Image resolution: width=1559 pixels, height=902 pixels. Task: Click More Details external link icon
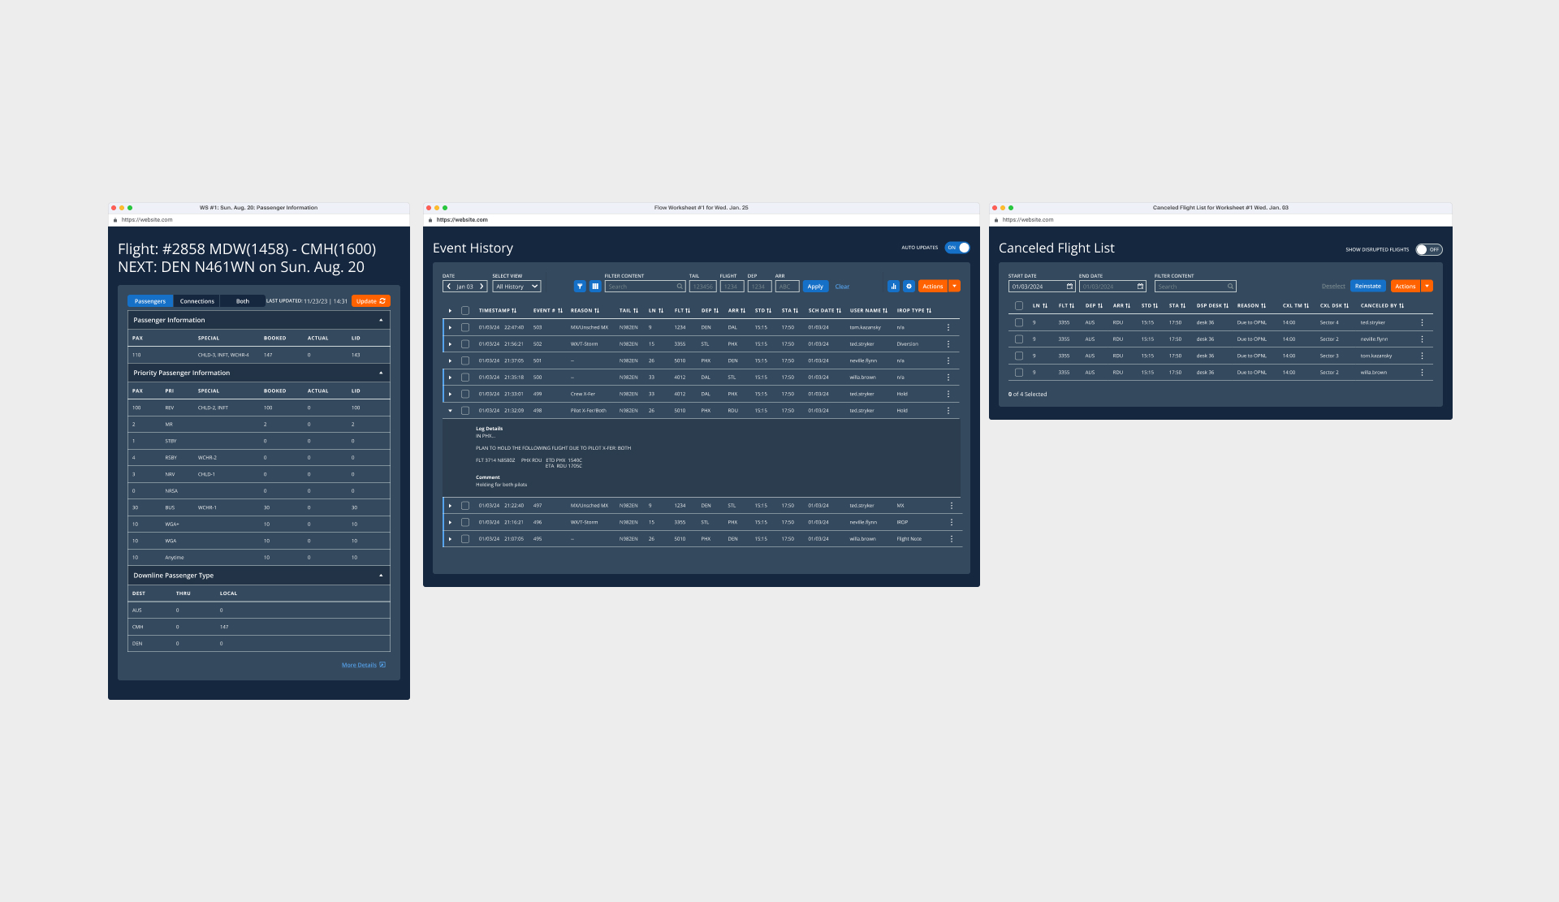click(382, 665)
